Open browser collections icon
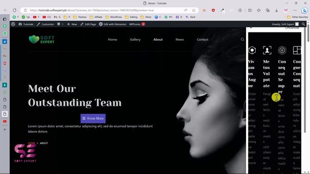The image size is (310, 174). coord(268,10)
